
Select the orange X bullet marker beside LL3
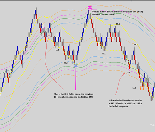tap(142, 88)
